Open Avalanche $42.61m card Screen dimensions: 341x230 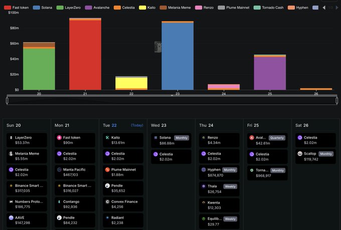pos(267,140)
